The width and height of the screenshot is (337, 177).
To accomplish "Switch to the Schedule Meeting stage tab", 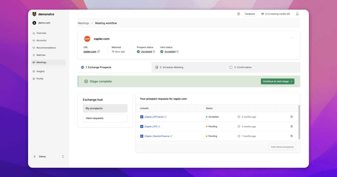I will [x=171, y=67].
